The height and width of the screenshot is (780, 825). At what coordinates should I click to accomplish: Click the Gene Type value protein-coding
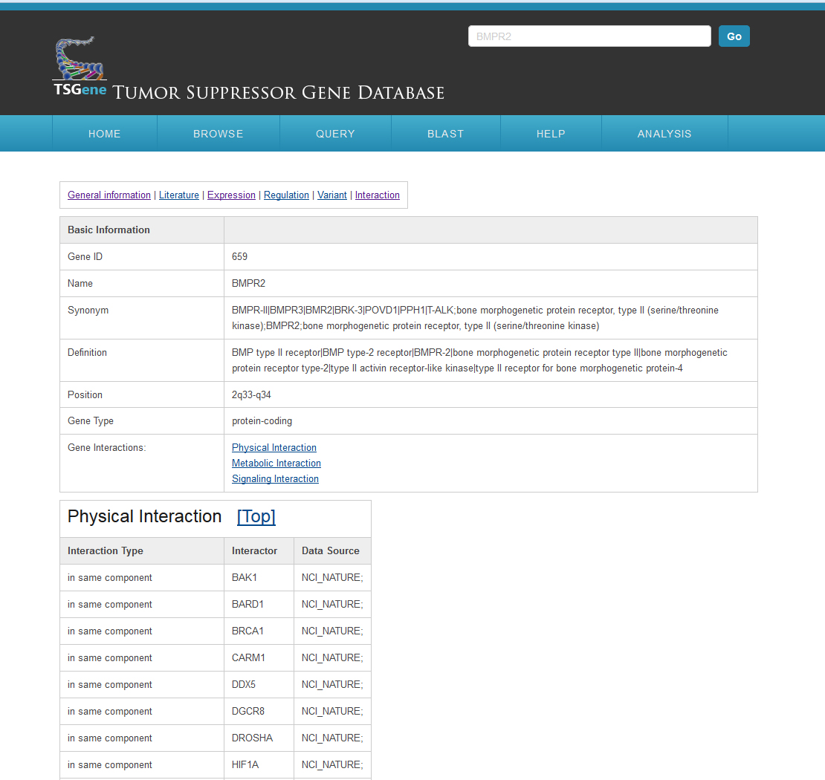point(262,421)
